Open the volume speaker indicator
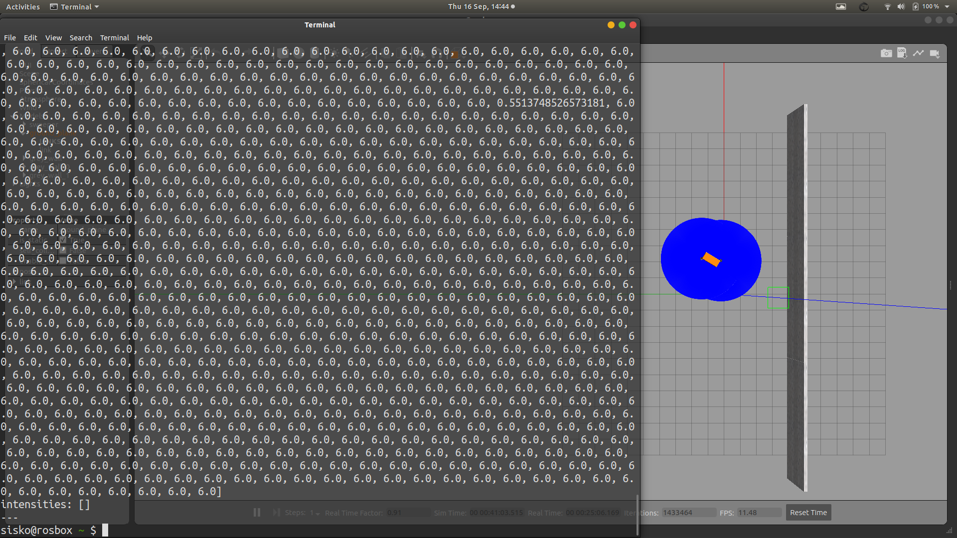This screenshot has width=957, height=538. (901, 6)
